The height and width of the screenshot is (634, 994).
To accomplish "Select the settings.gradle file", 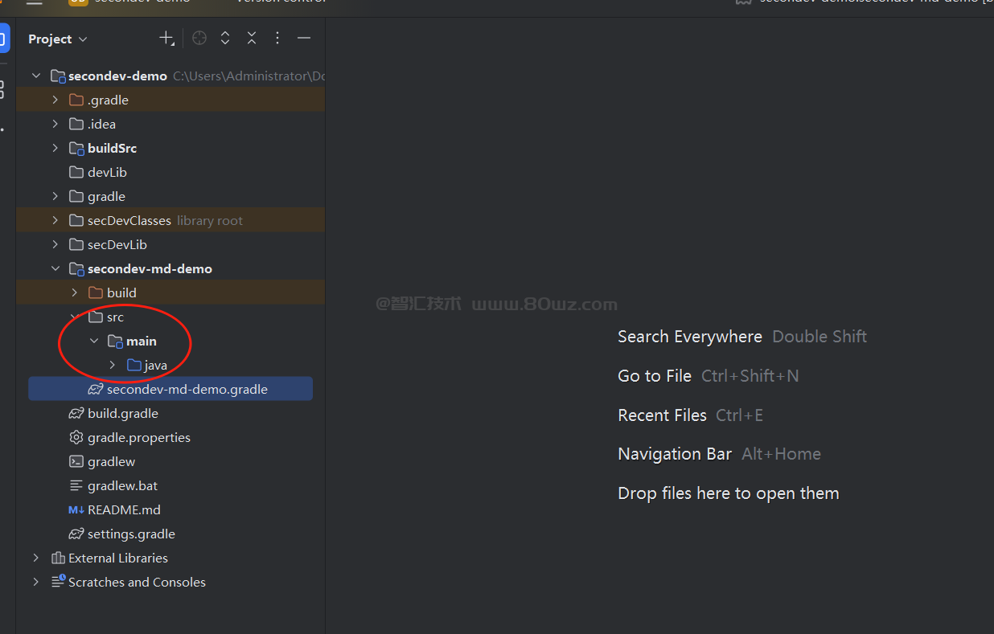I will pyautogui.click(x=130, y=534).
